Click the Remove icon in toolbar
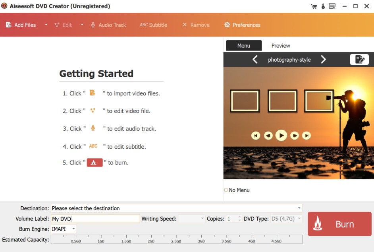This screenshot has height=252, width=374. point(185,25)
